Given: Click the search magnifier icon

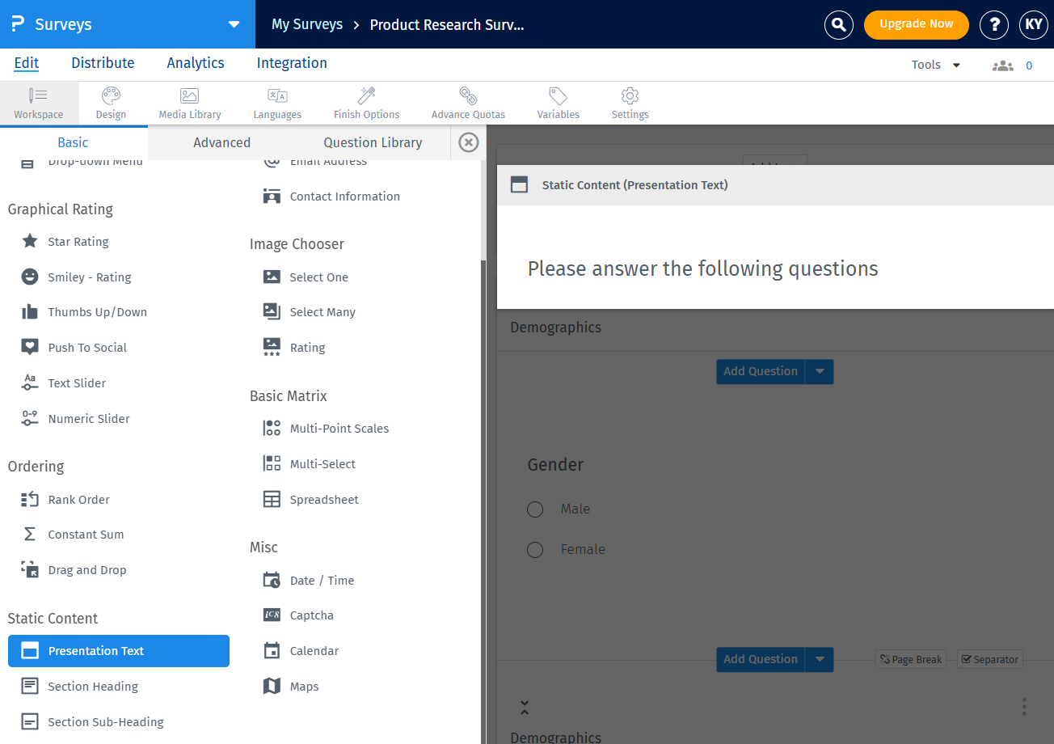Looking at the screenshot, I should 839,24.
